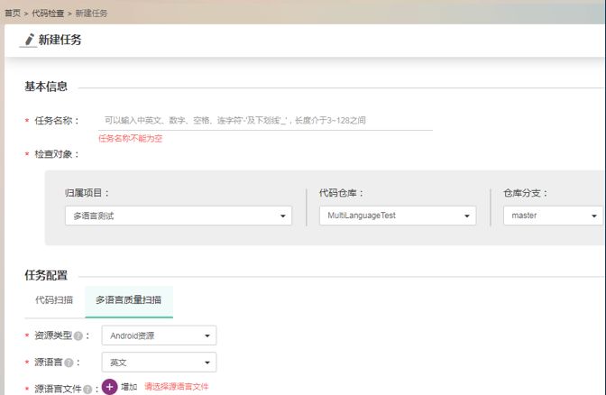
Task: Click the 增加 label to add source file
Action: 129,387
